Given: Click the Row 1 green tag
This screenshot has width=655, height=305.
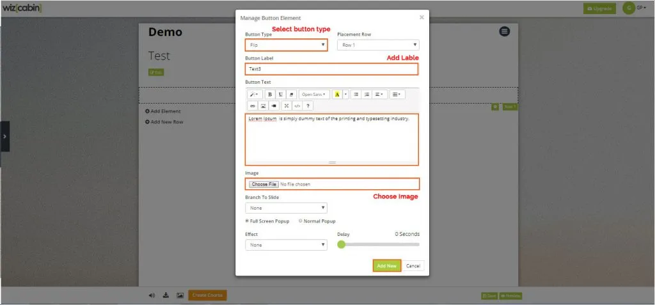Looking at the screenshot, I should pyautogui.click(x=510, y=107).
